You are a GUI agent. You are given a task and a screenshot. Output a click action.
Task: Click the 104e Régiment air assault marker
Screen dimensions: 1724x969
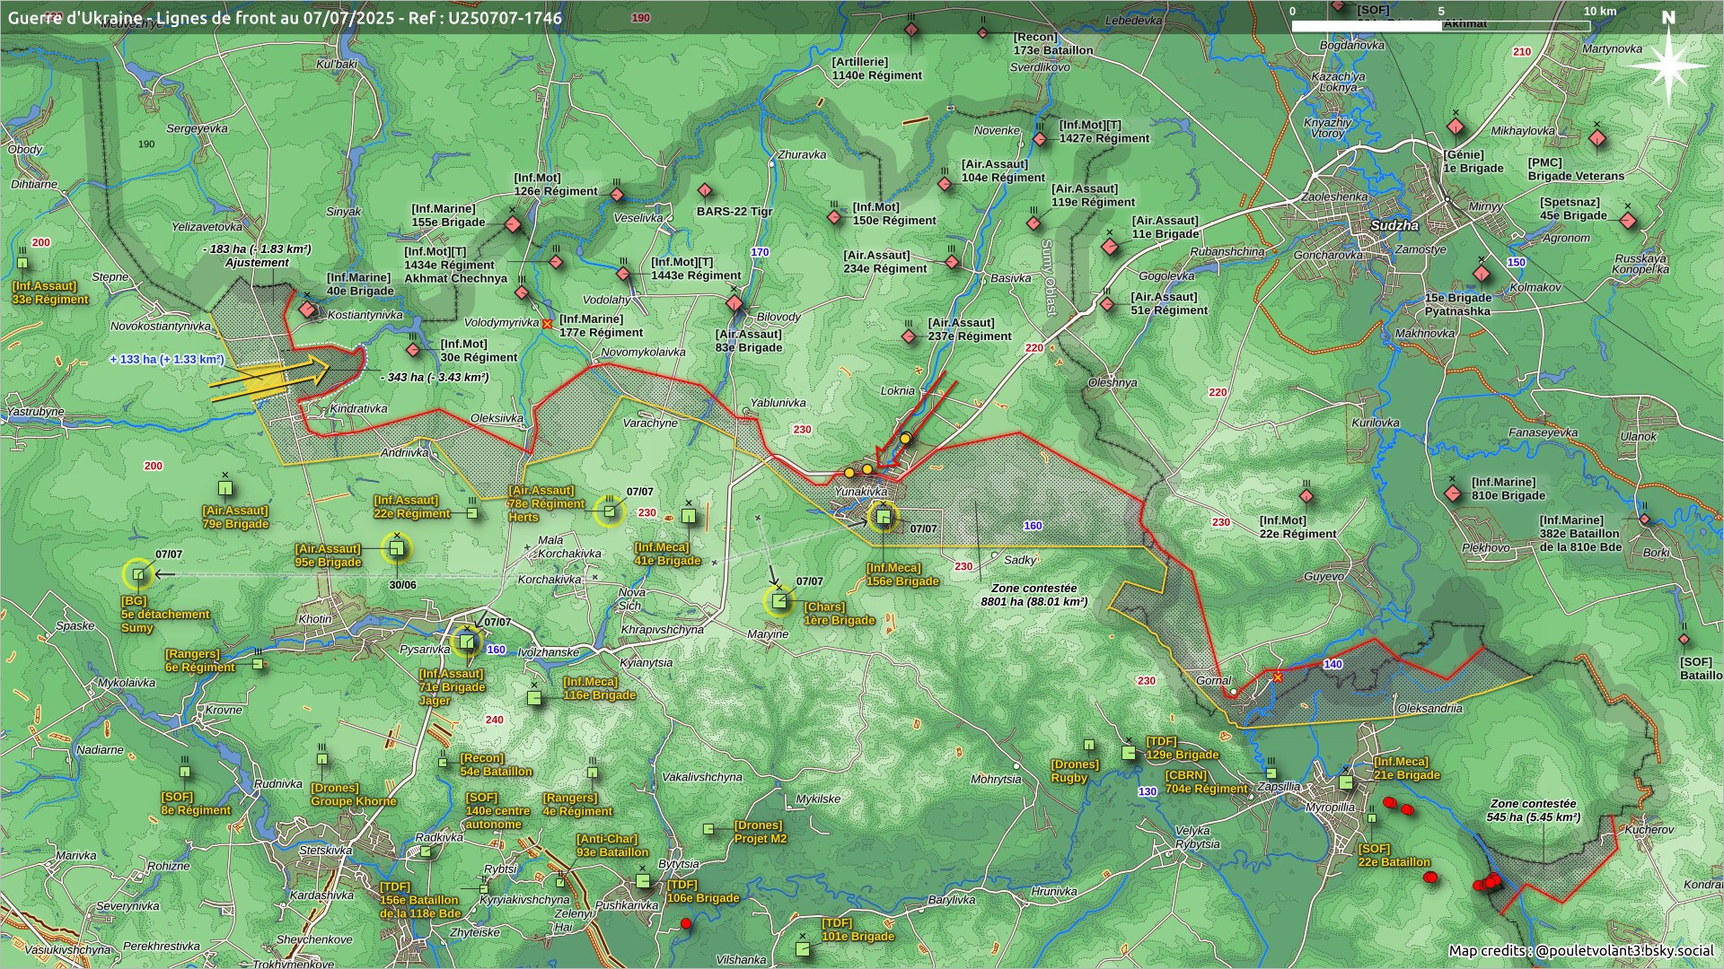tap(945, 184)
